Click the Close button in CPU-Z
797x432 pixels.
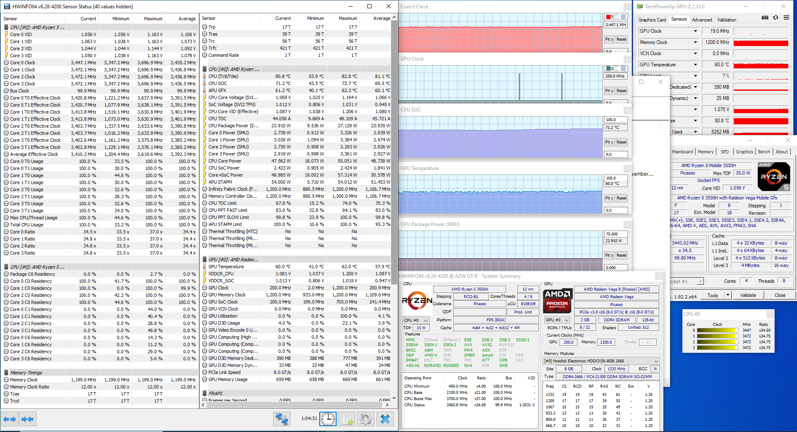coord(780,295)
